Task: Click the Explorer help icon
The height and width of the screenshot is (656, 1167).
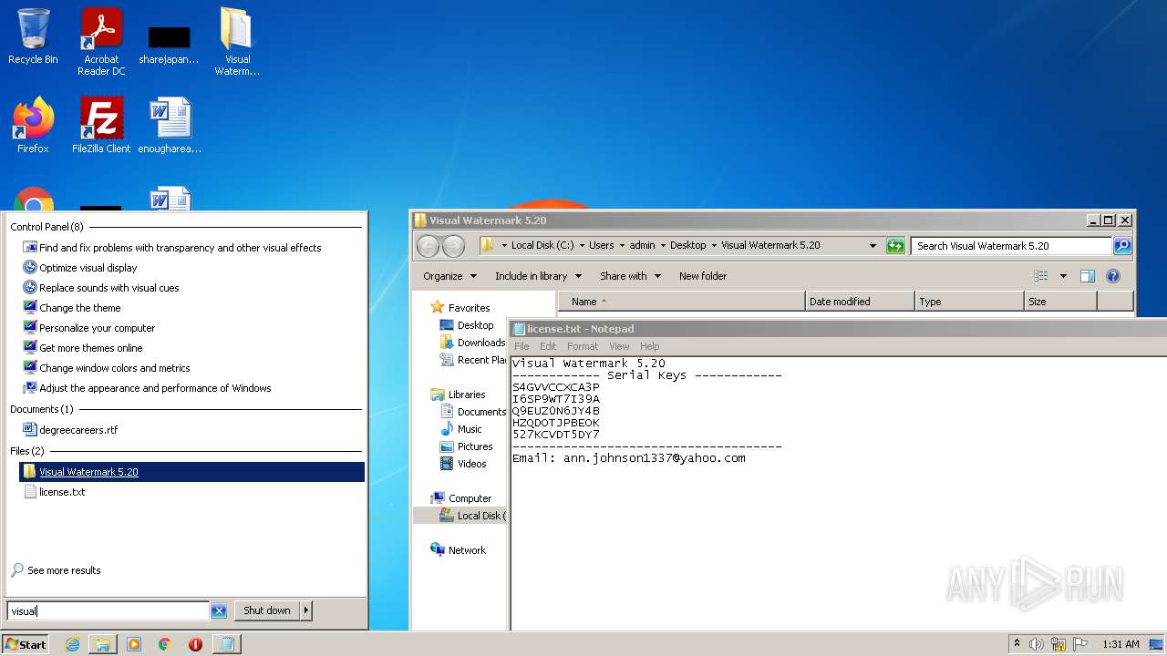Action: [x=1113, y=276]
